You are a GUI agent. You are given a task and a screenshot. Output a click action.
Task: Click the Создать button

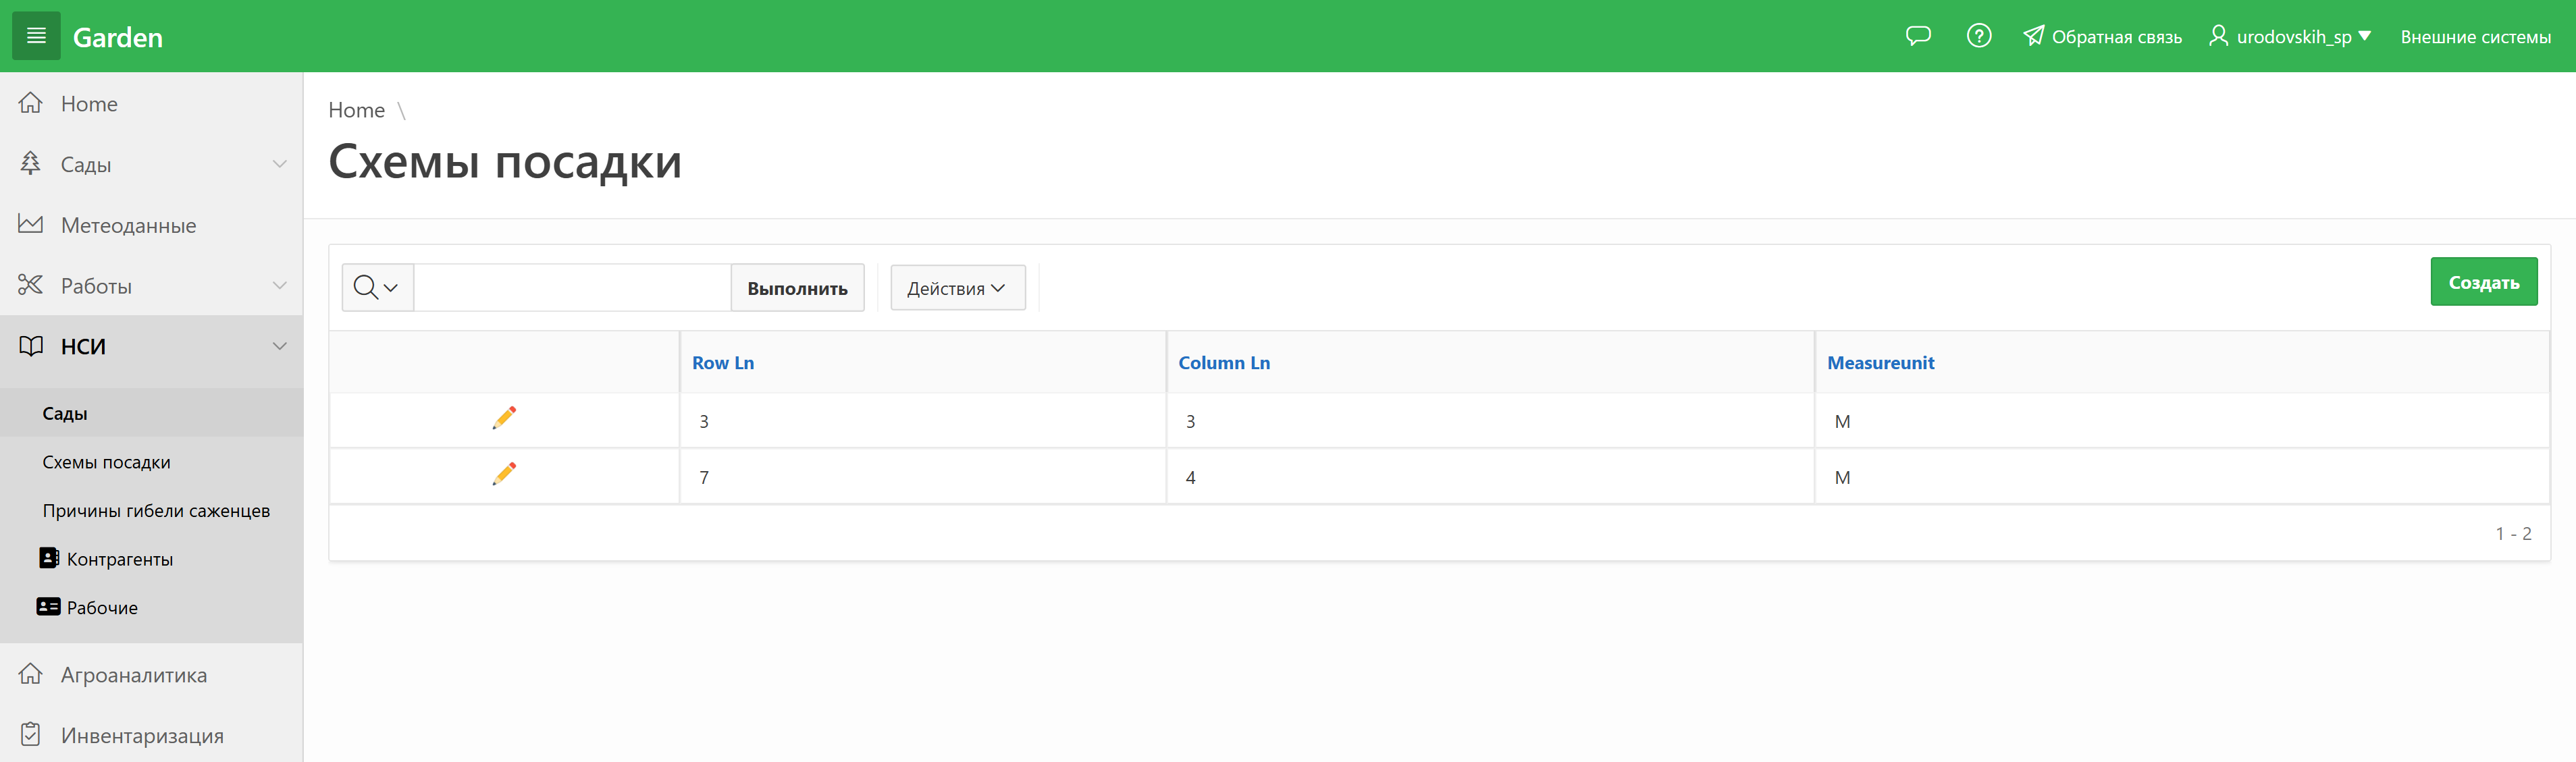pos(2482,282)
